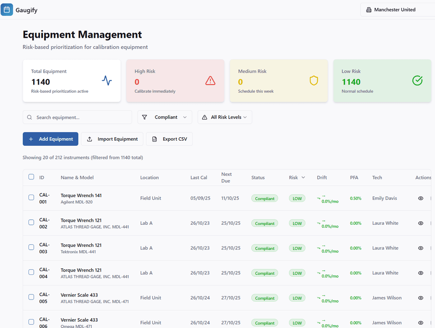The image size is (435, 328).
Task: View details via eye icon on CAL-003 row
Action: pyautogui.click(x=421, y=248)
